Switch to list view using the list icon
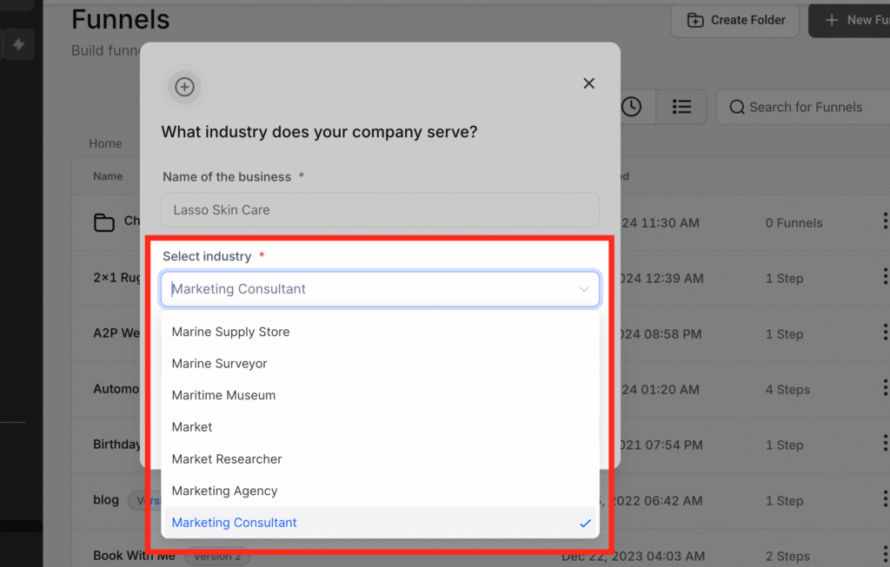This screenshot has width=890, height=567. [x=681, y=107]
